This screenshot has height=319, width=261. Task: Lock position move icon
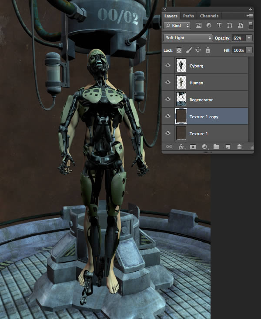(198, 50)
